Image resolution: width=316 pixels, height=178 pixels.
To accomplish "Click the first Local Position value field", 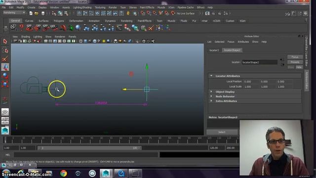I will (251, 82).
